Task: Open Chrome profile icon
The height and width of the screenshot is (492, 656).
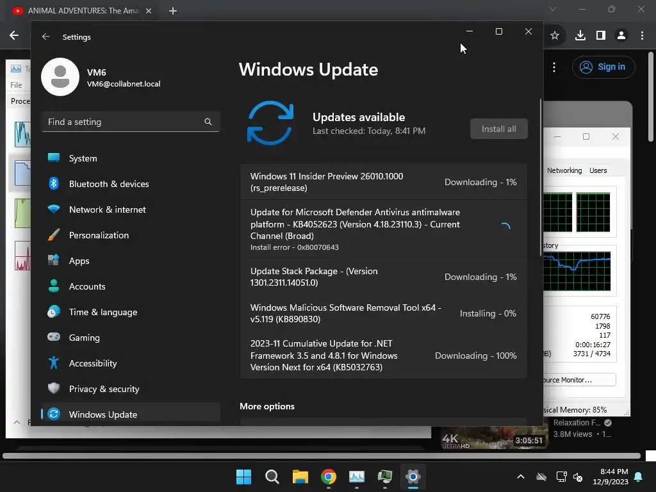Action: (x=621, y=36)
